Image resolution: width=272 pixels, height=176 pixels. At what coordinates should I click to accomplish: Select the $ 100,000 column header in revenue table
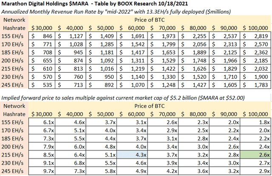pos(255,28)
